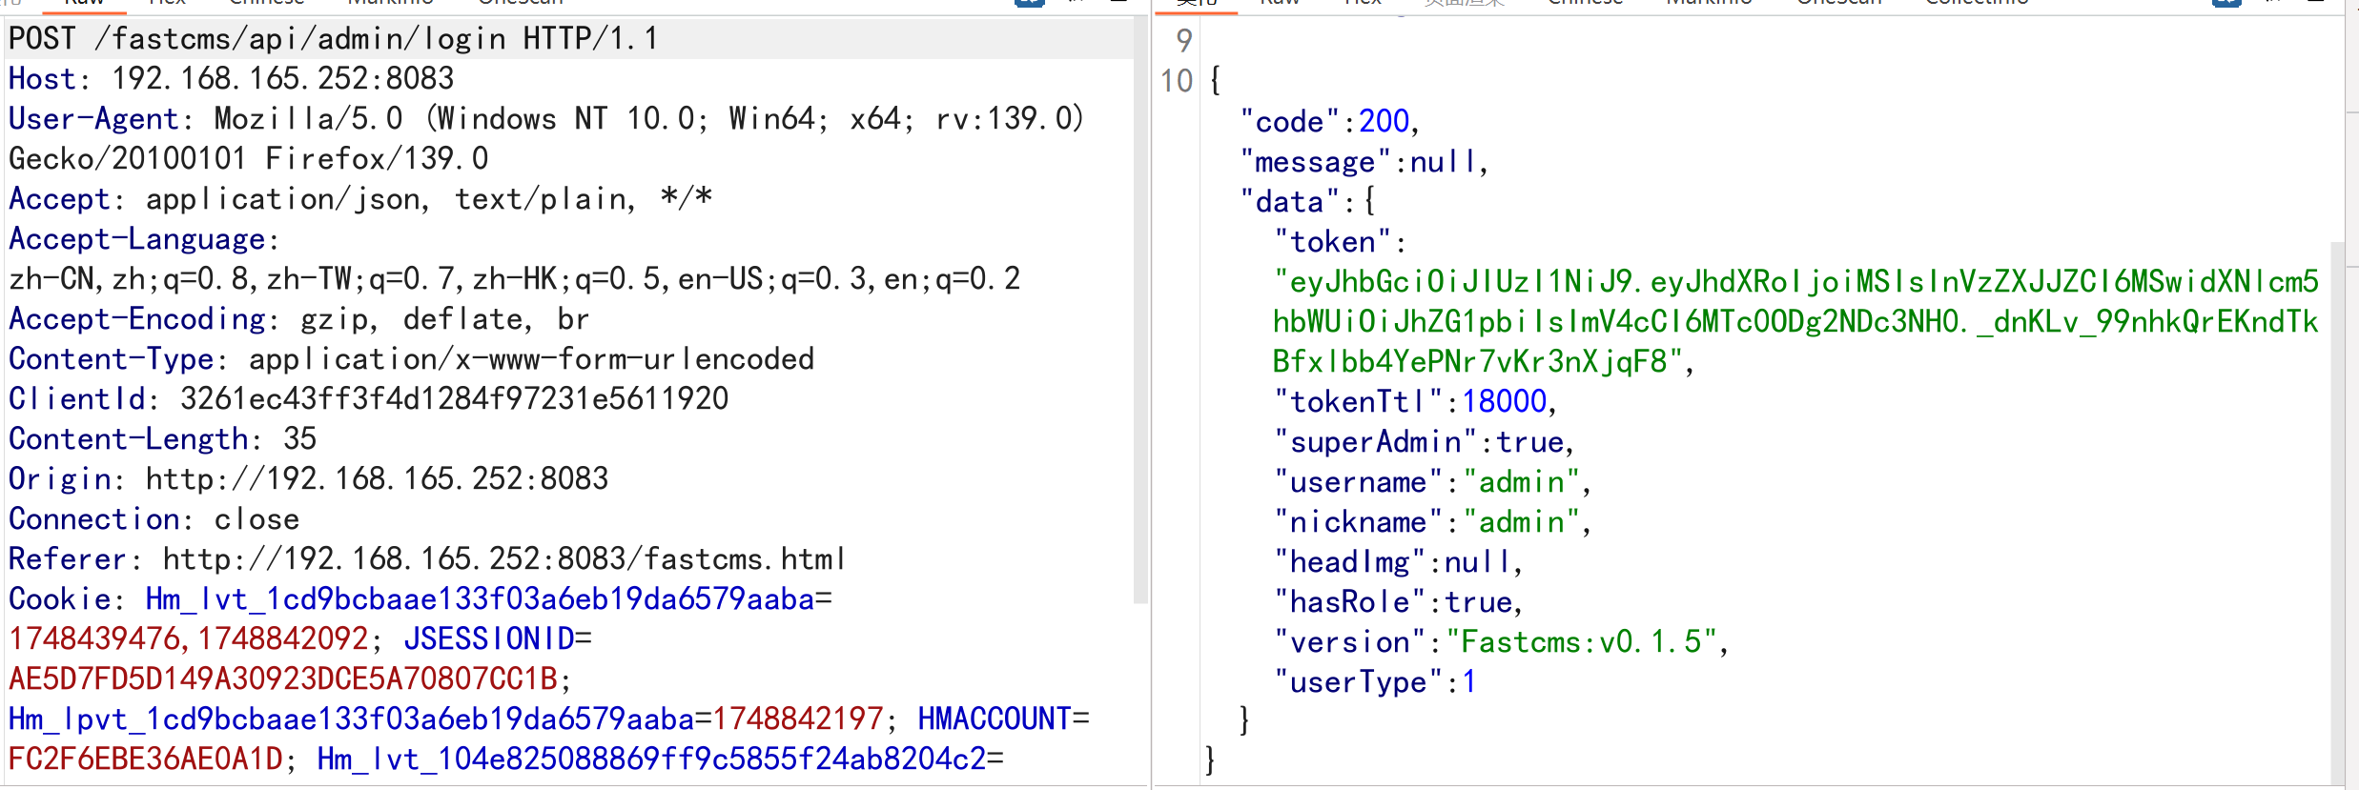The width and height of the screenshot is (2359, 790).
Task: Click the Accept-Encoding header line
Action: [298, 319]
